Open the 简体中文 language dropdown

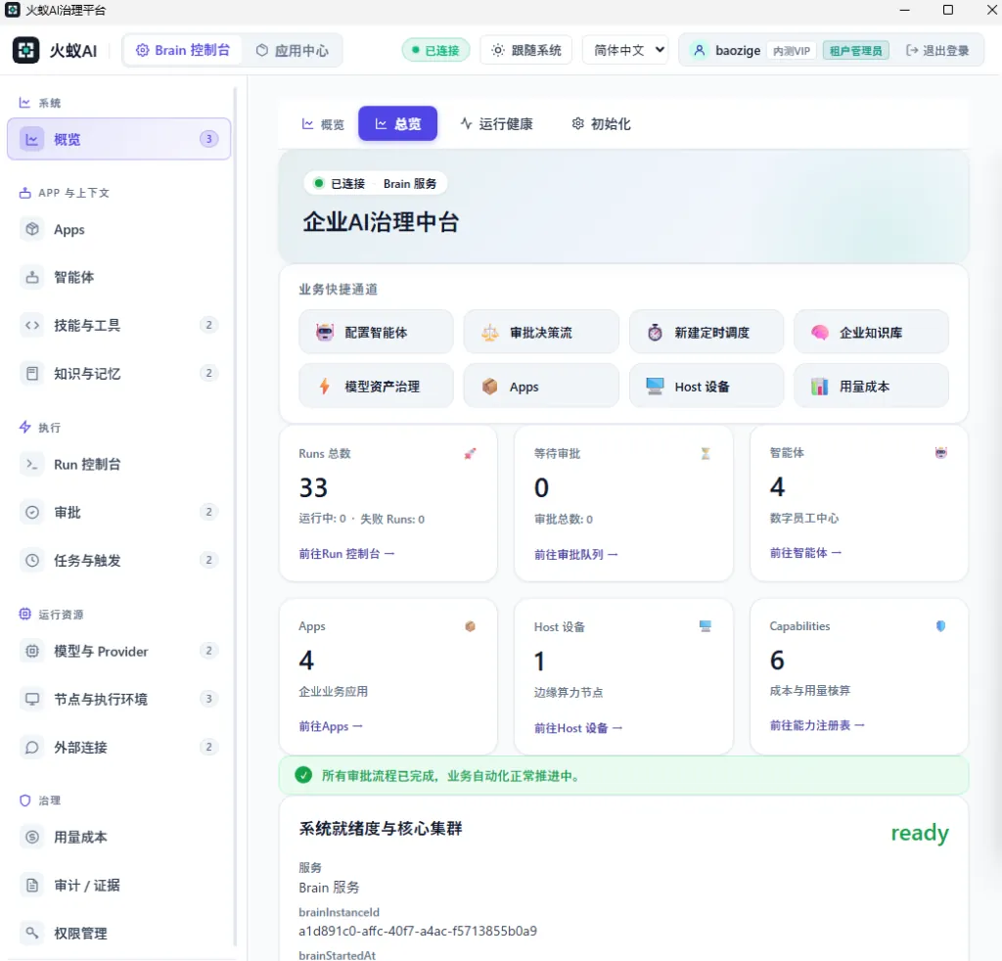pos(625,51)
